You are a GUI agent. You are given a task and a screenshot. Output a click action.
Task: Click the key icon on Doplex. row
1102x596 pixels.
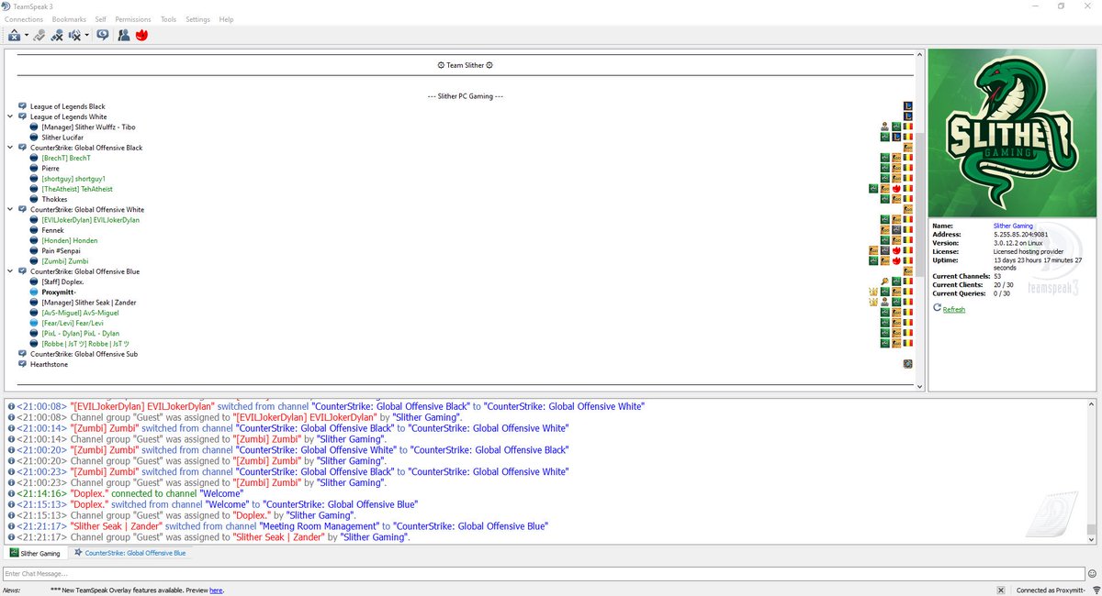click(x=884, y=281)
